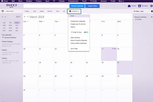
Task: Go to next month beside March 2019
Action: pos(28,17)
